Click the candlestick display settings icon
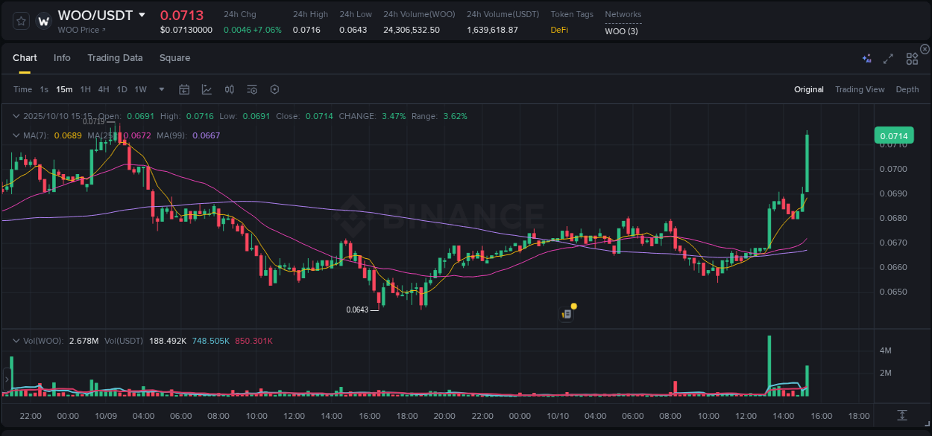Viewport: 932px width, 436px height. pos(229,89)
